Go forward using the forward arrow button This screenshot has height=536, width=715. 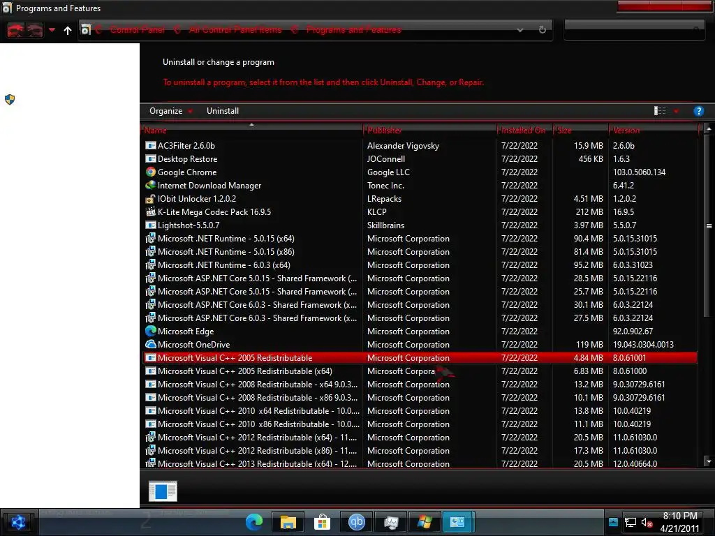tap(35, 30)
